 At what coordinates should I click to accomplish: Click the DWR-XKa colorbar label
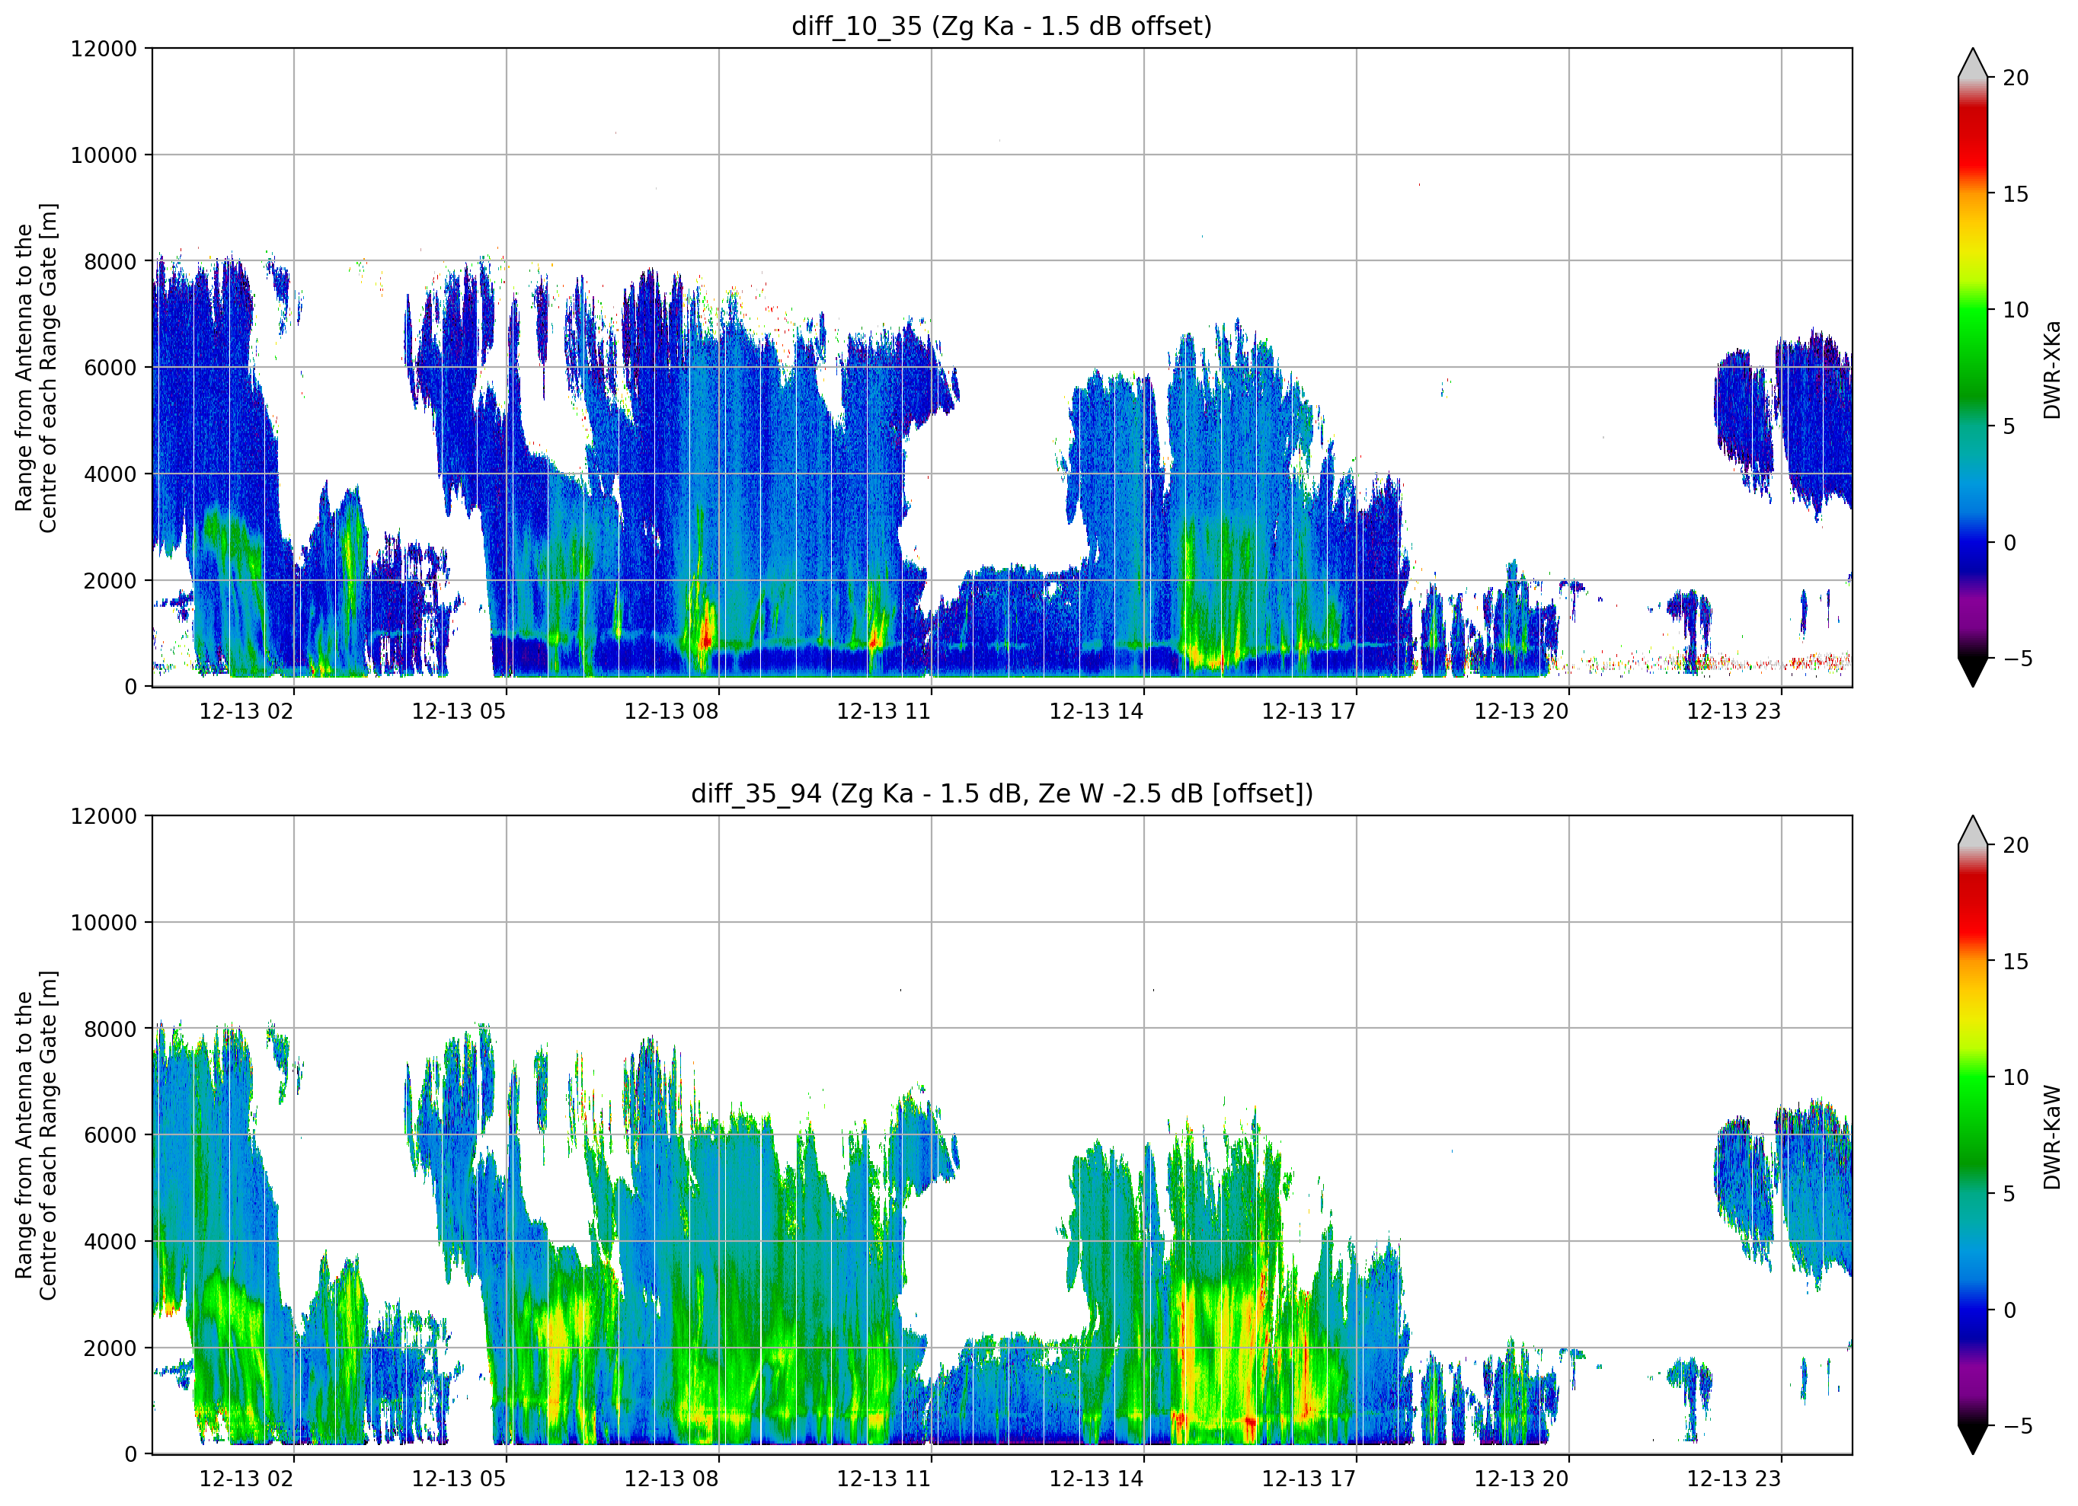pyautogui.click(x=2051, y=369)
